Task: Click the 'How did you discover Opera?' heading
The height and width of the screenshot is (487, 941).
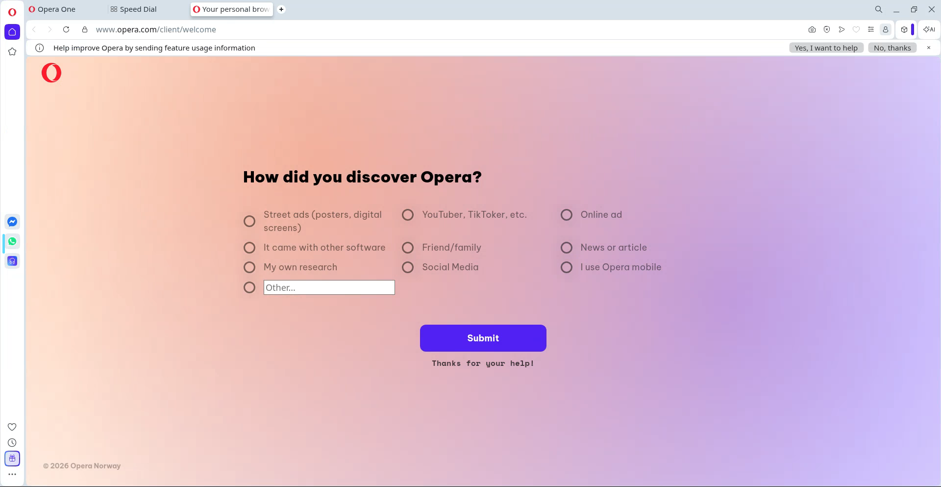Action: pyautogui.click(x=362, y=177)
